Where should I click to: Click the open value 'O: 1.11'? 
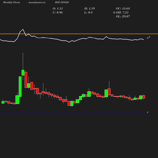click(58, 9)
